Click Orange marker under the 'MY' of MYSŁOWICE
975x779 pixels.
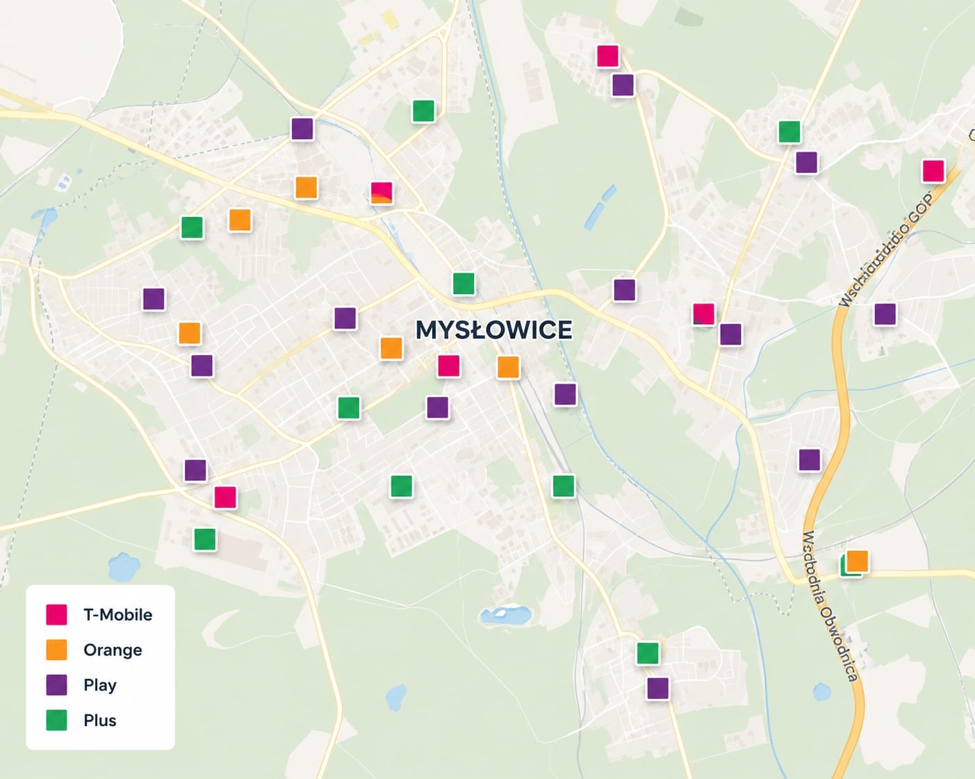tap(391, 347)
